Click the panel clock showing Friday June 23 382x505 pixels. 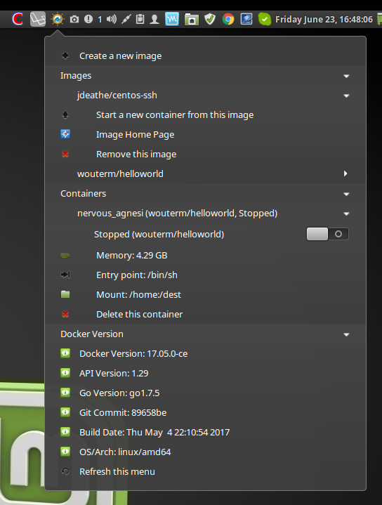pyautogui.click(x=324, y=20)
